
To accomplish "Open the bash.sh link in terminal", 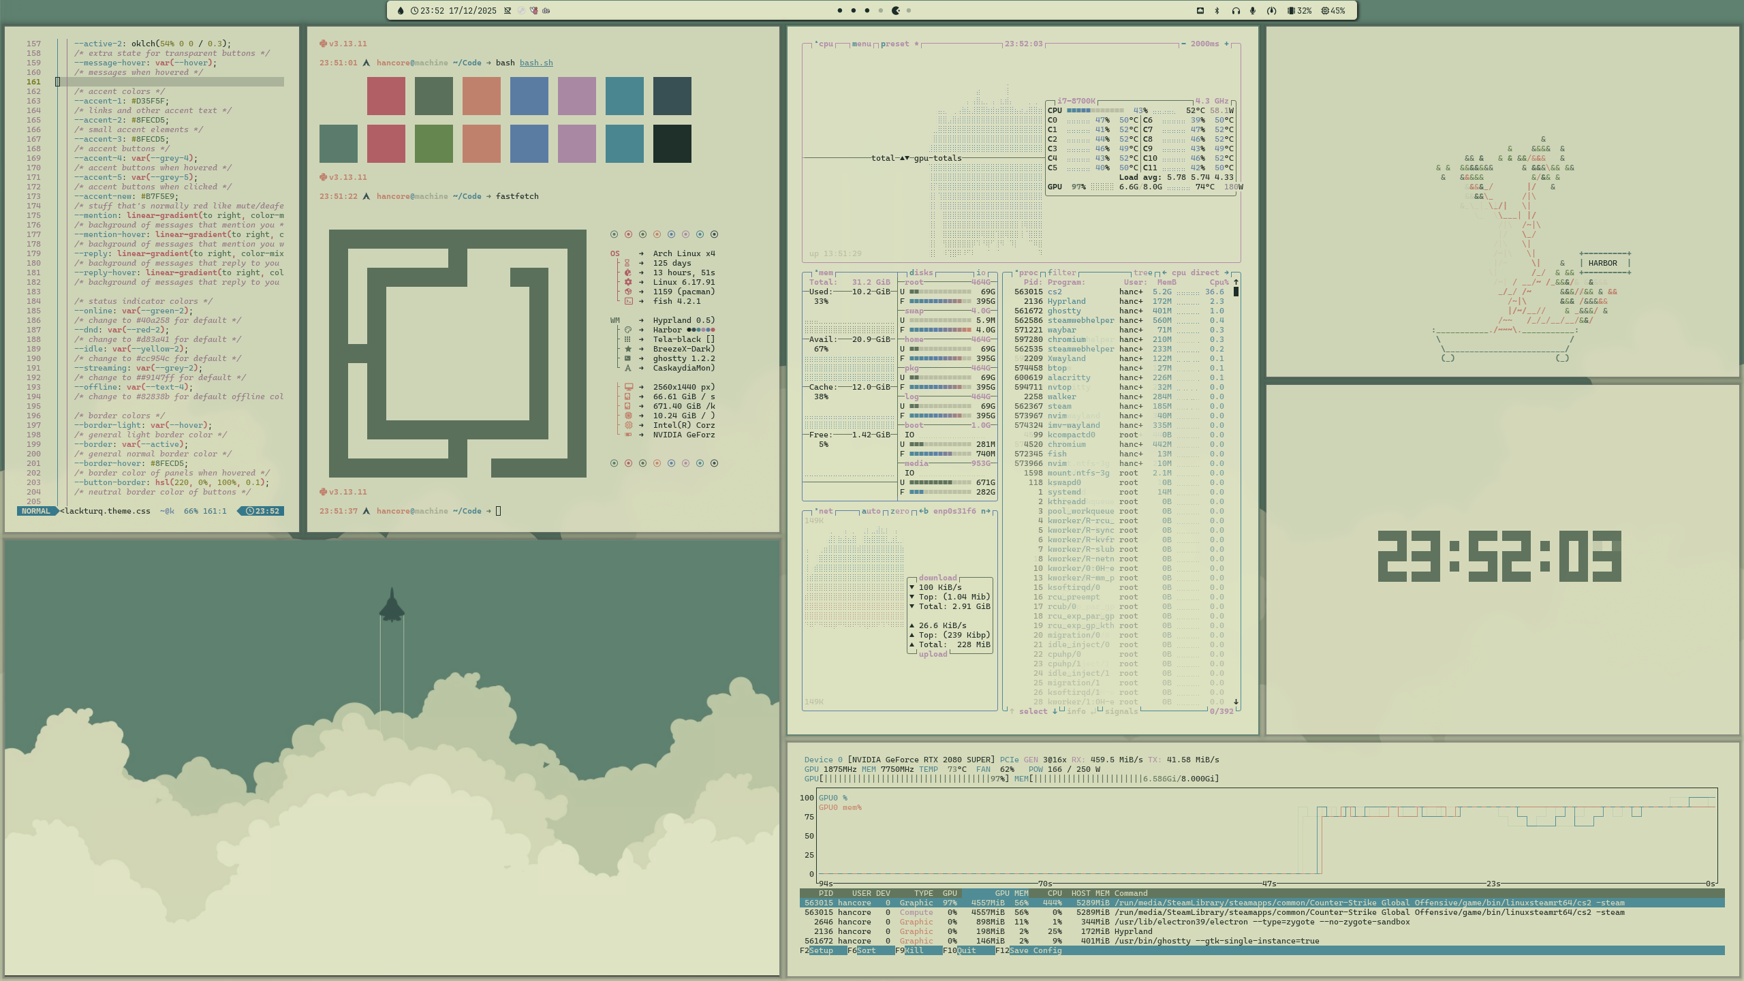I will click(536, 63).
